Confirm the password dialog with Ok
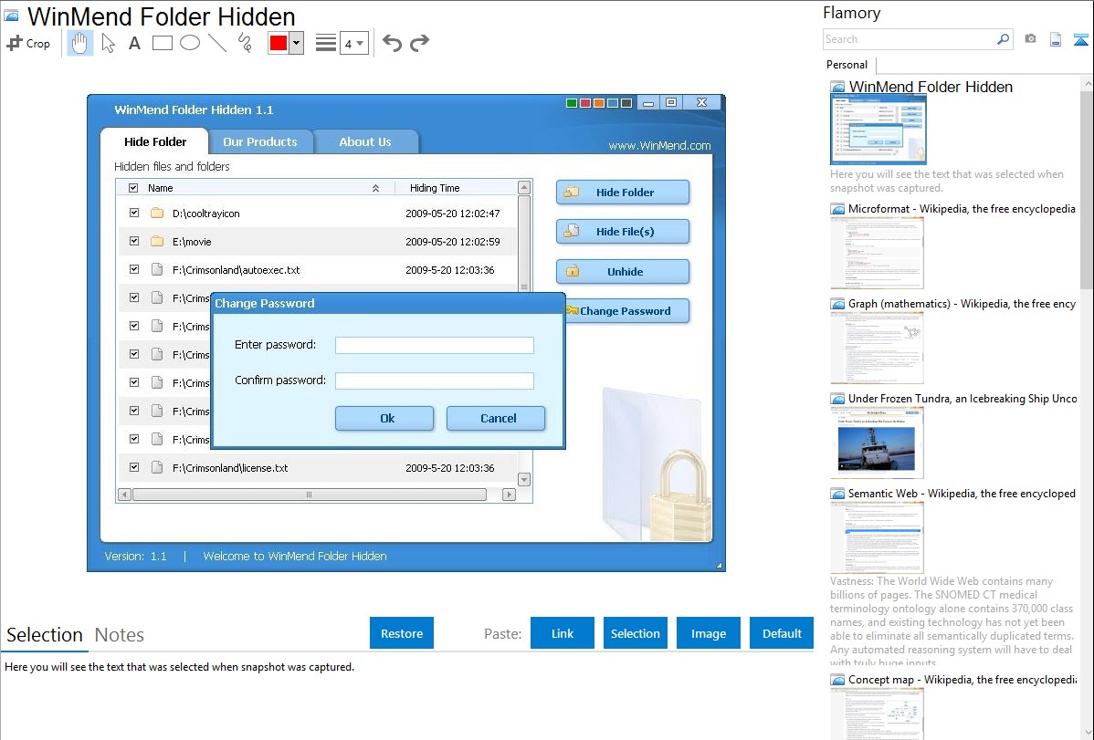The image size is (1094, 740). point(384,419)
